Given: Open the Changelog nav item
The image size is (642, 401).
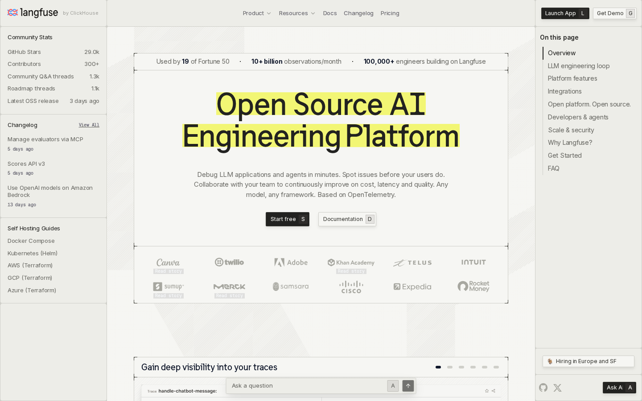Looking at the screenshot, I should 358,13.
